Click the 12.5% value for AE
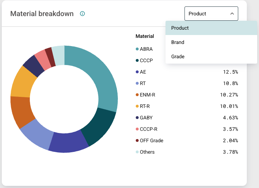This screenshot has height=188, width=259. 230,72
